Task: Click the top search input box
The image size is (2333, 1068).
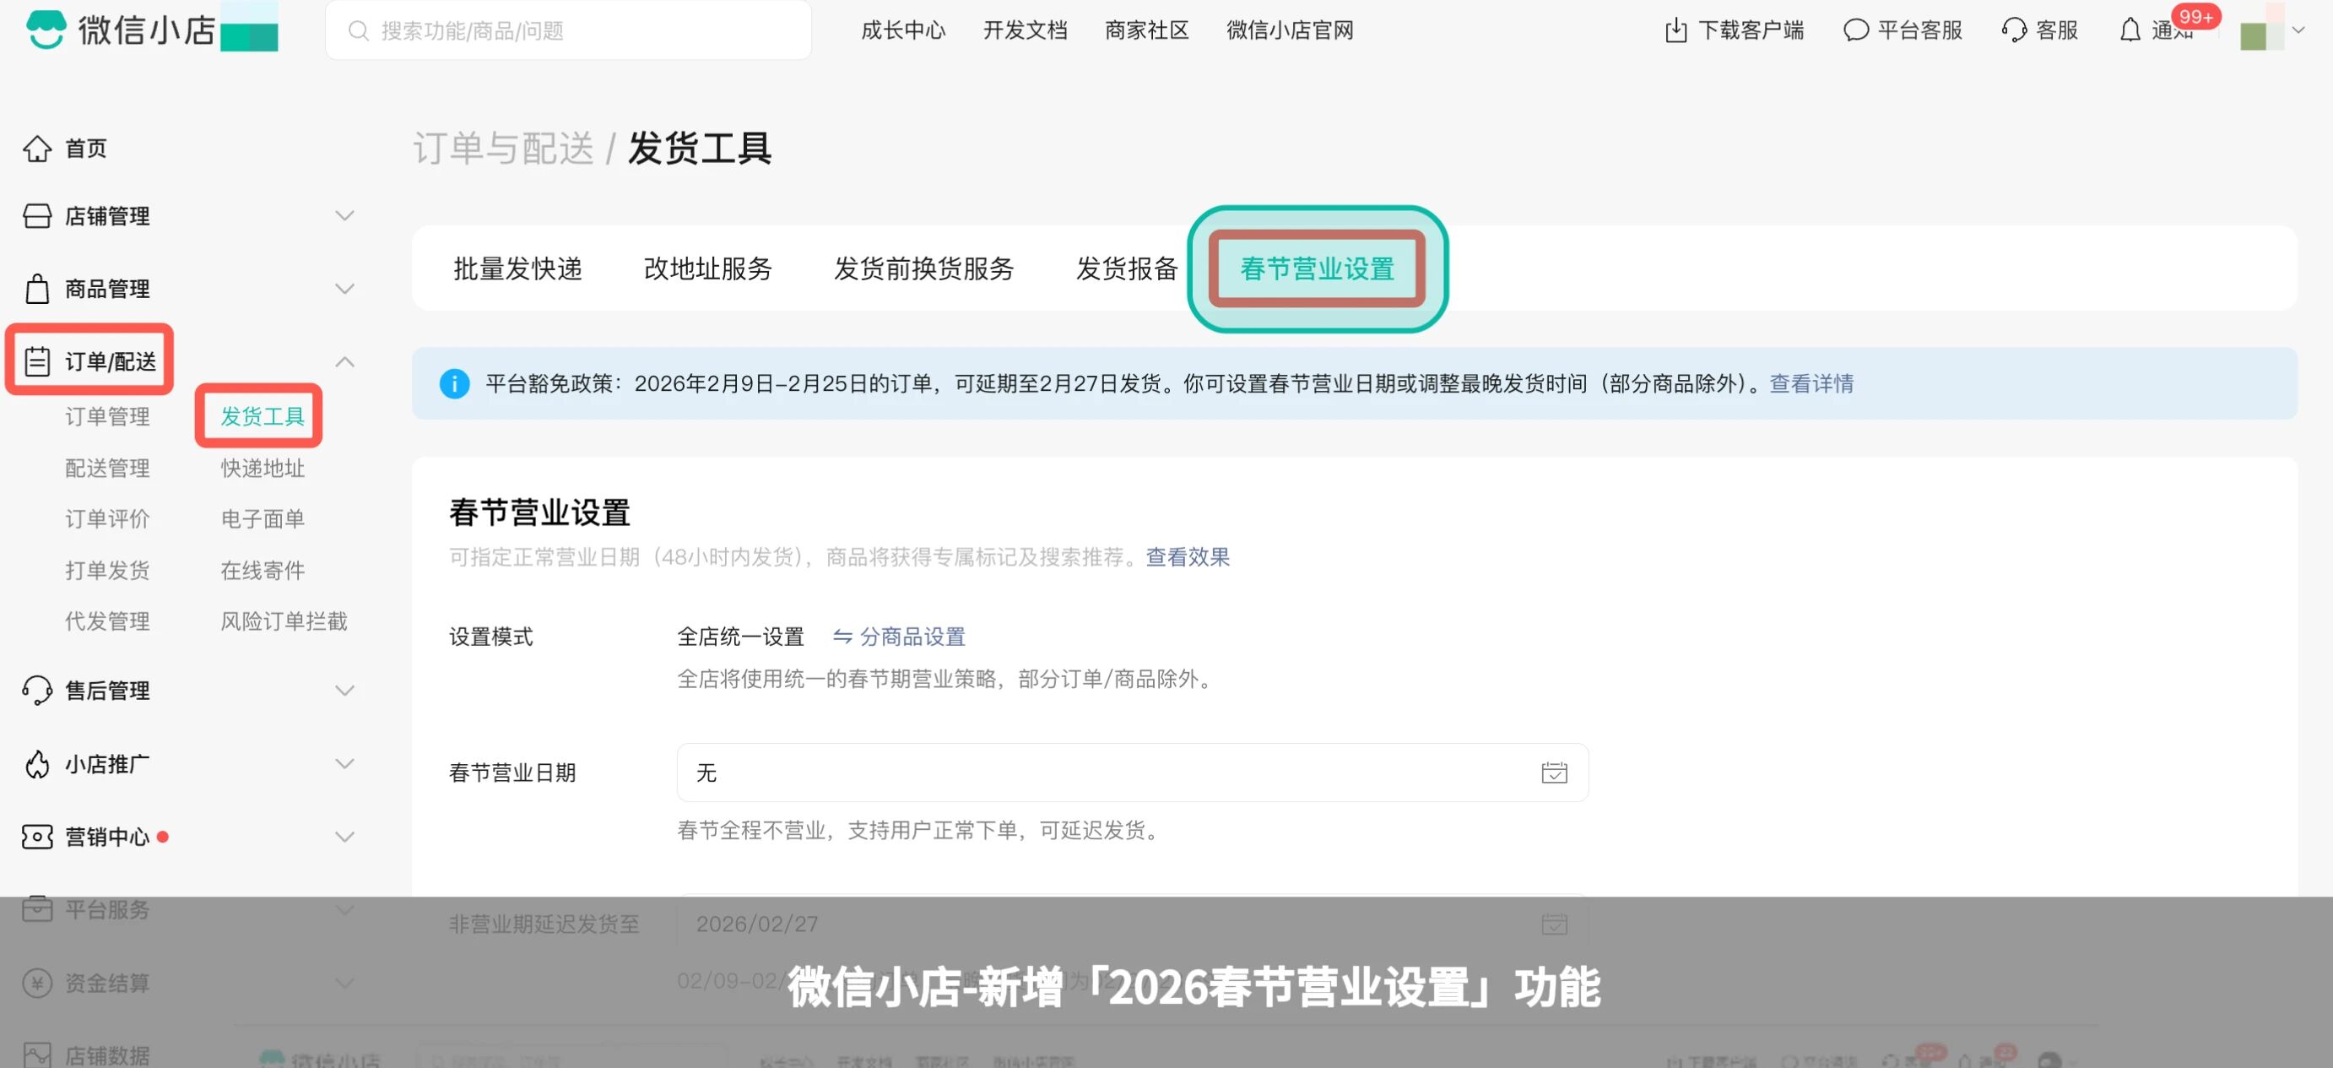Action: pyautogui.click(x=568, y=30)
